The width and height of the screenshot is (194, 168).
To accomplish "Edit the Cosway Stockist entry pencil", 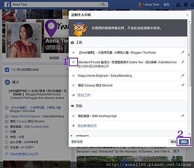I will pyautogui.click(x=183, y=85).
